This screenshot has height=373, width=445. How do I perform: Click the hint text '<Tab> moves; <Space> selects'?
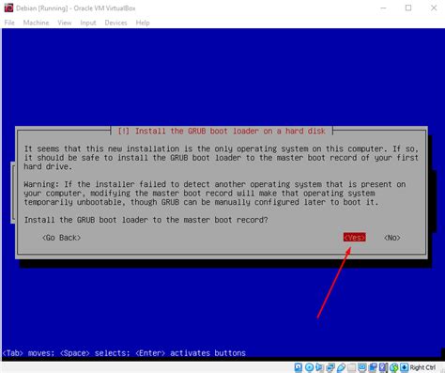click(x=66, y=353)
